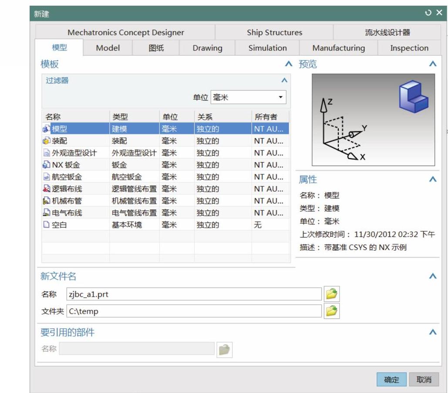
Task: Select the 逻辑布线 template name
Action: [67, 189]
